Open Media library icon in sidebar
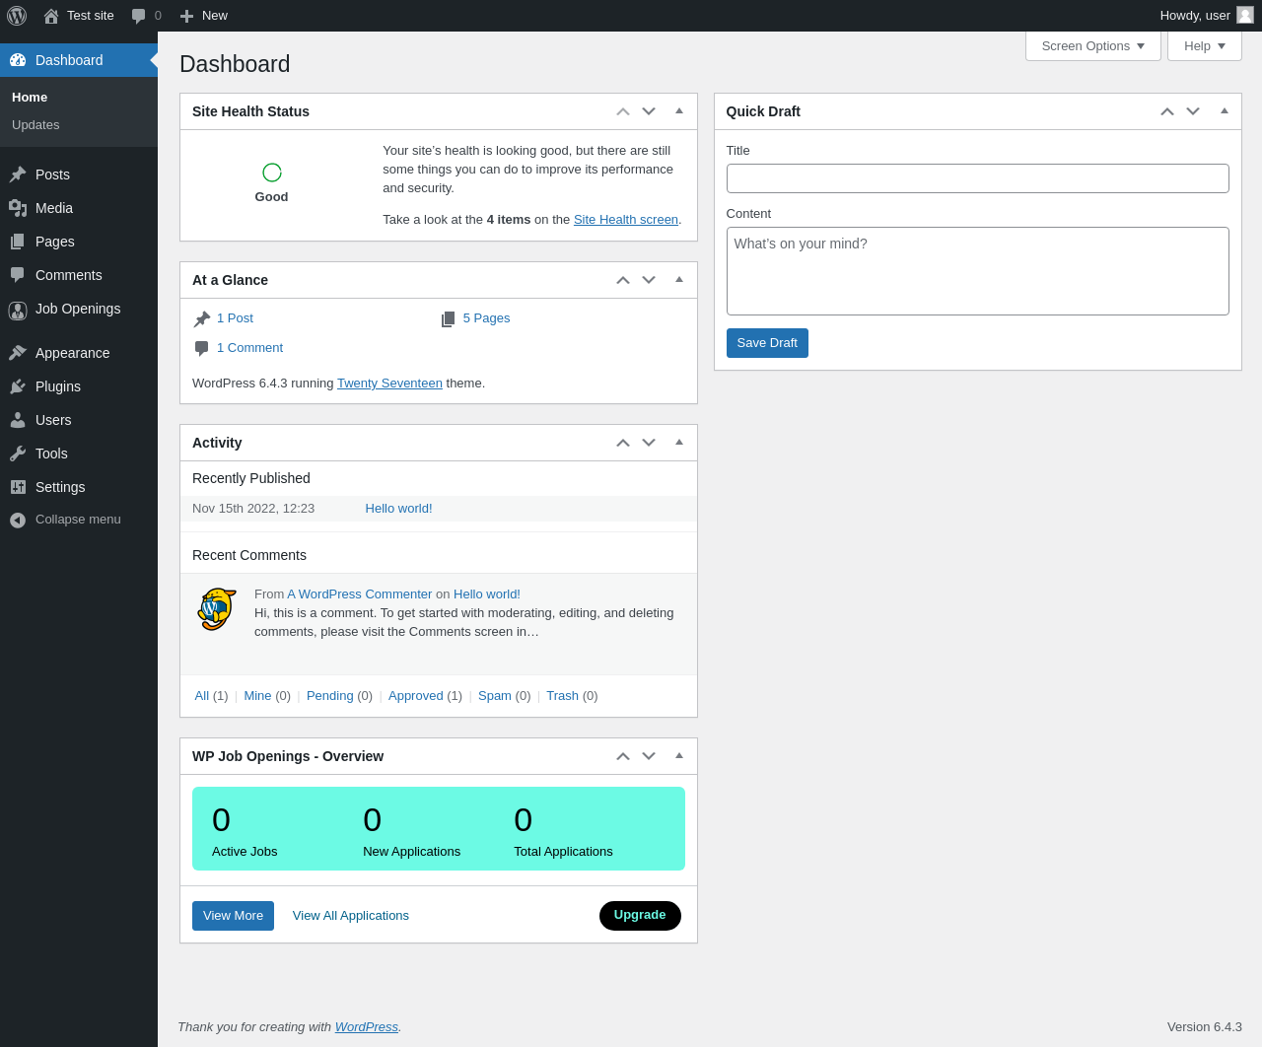The width and height of the screenshot is (1262, 1047). 18,208
